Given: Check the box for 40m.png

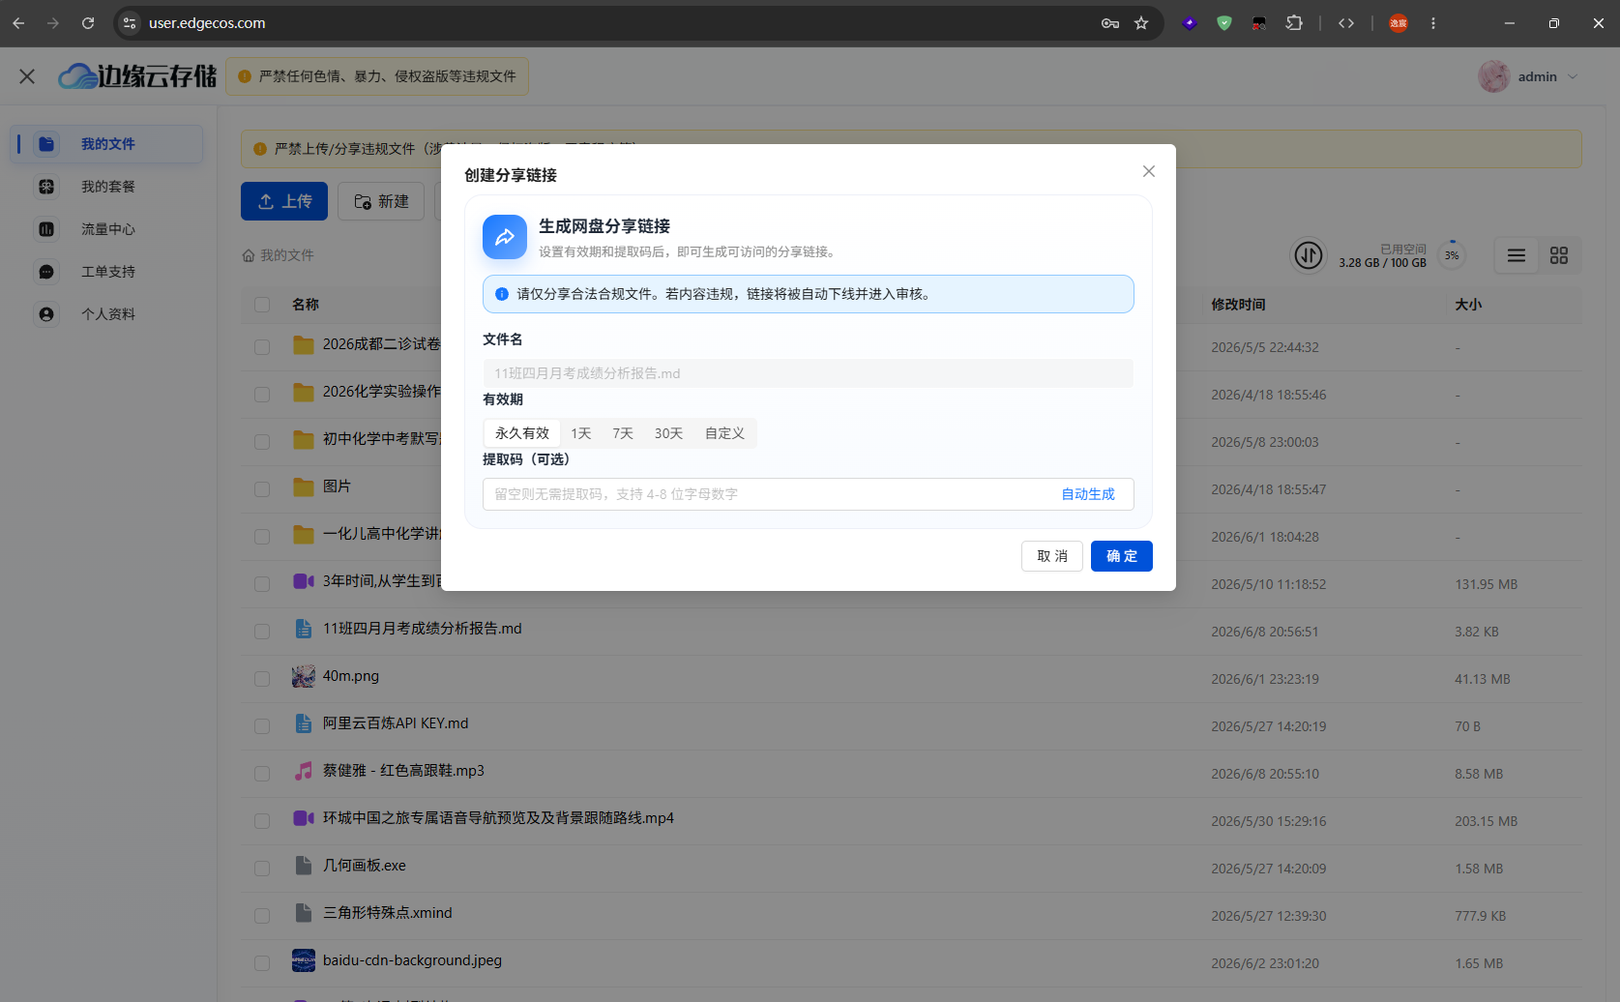Looking at the screenshot, I should [x=262, y=679].
